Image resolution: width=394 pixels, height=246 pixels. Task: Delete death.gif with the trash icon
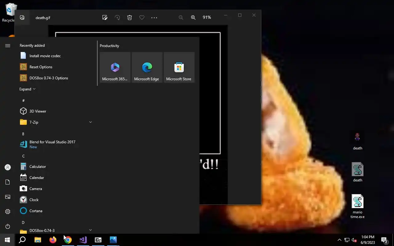tap(130, 18)
